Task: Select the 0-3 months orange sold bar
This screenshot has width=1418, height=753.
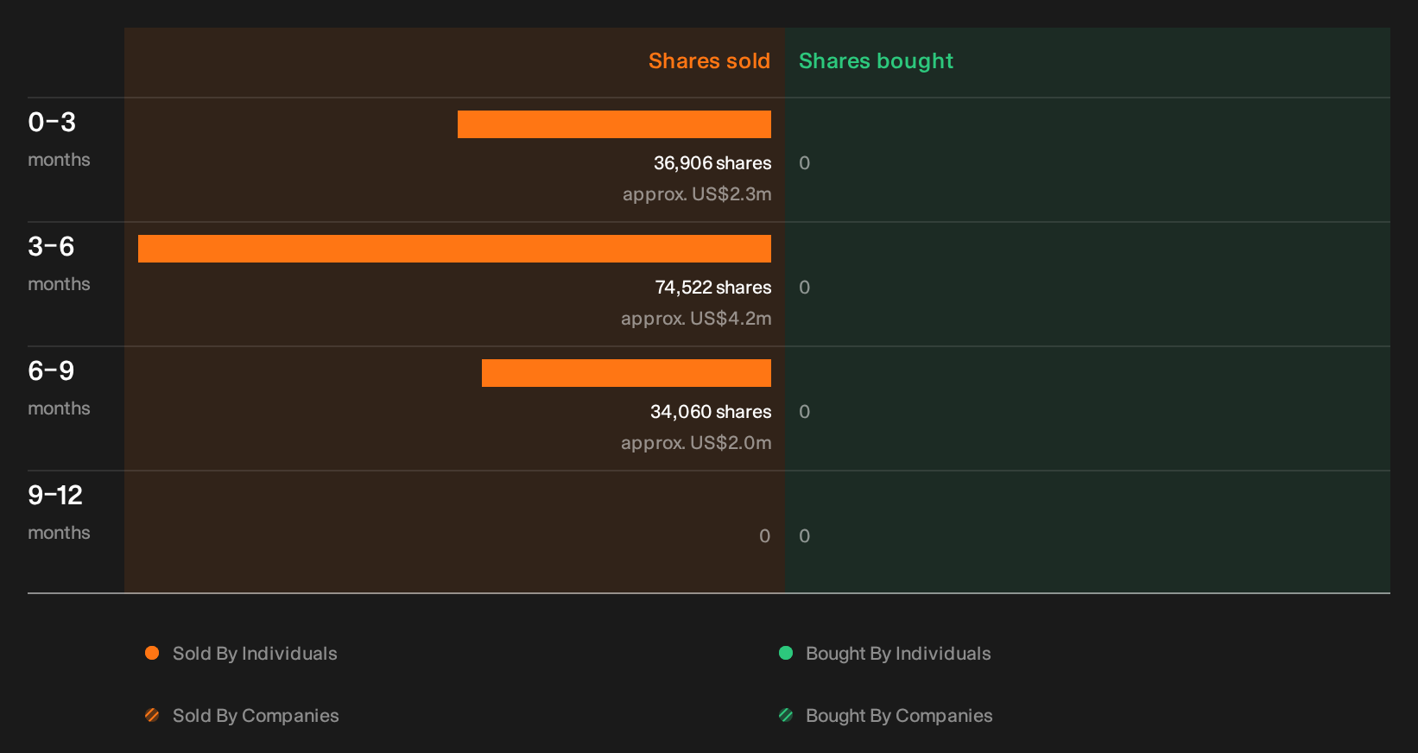Action: point(614,124)
